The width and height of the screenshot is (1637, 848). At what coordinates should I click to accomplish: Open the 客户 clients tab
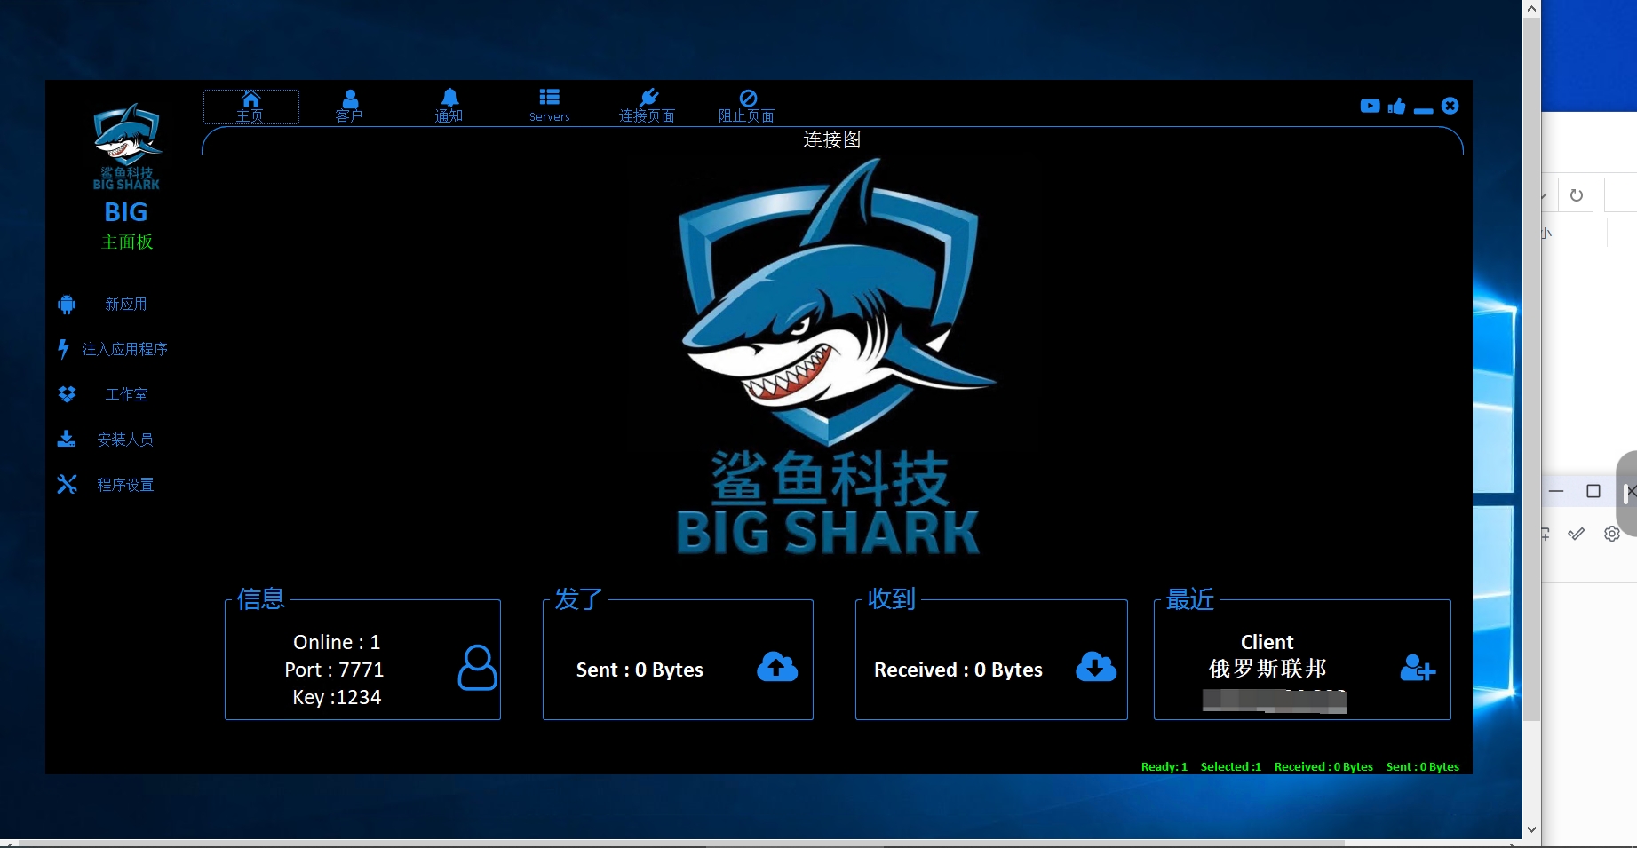coord(349,107)
